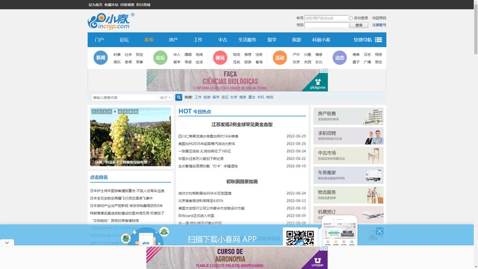Click the grapes slideshow image
The image size is (478, 269).
pos(130,137)
